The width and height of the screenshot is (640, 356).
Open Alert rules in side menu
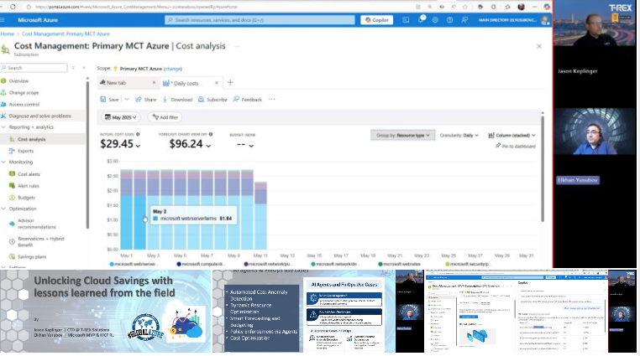(29, 186)
